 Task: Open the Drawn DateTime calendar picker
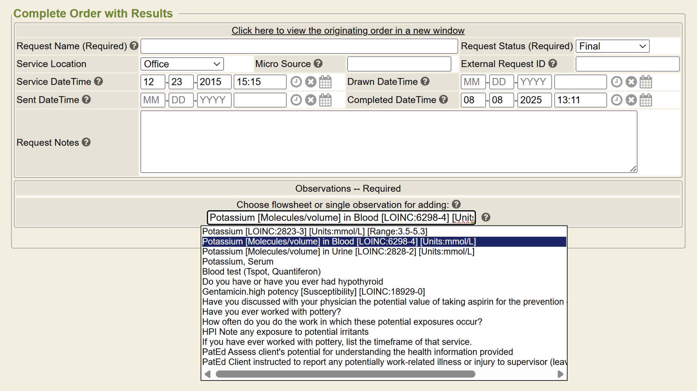[646, 82]
